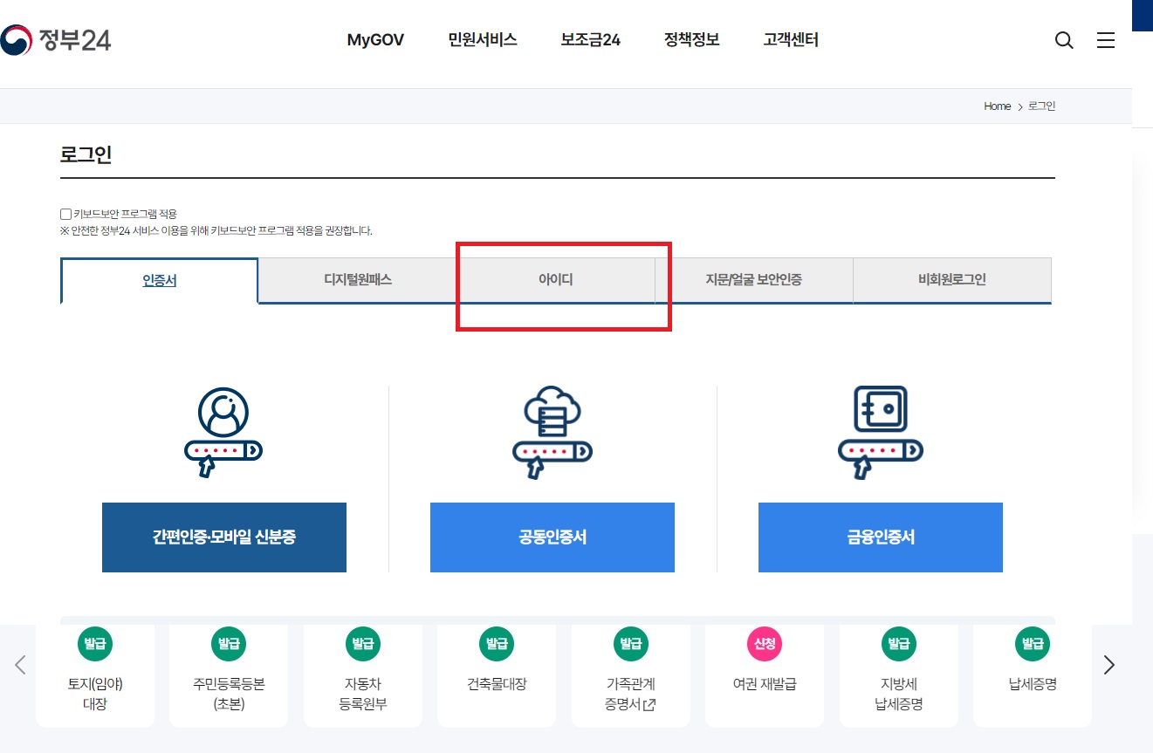Open the 고객센터 menu
This screenshot has width=1153, height=753.
791,40
